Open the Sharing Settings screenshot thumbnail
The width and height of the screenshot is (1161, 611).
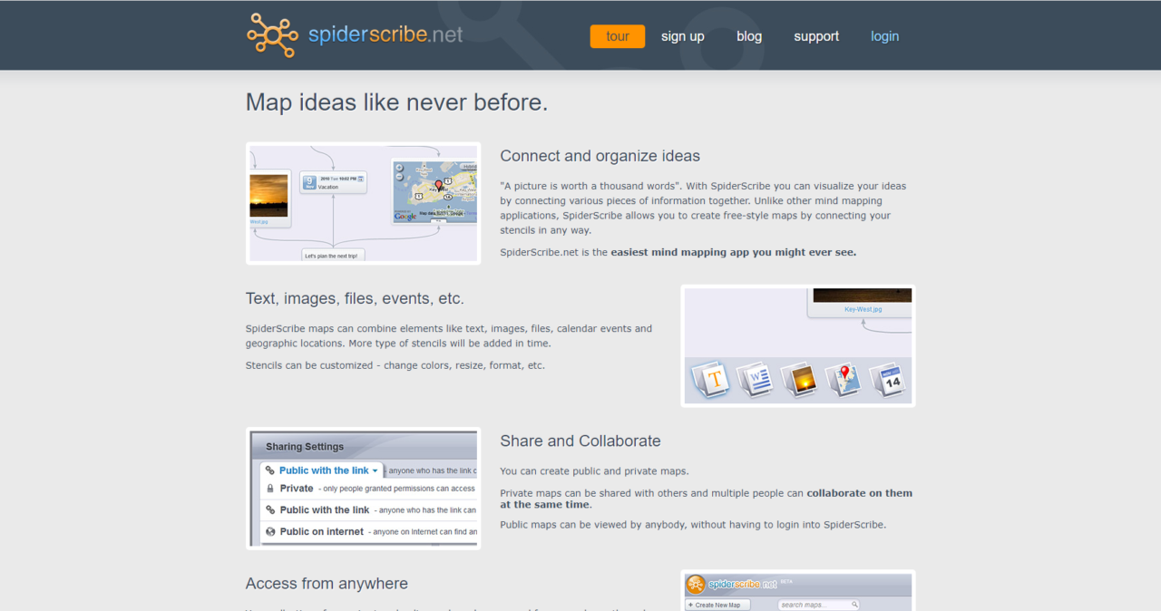(x=363, y=489)
